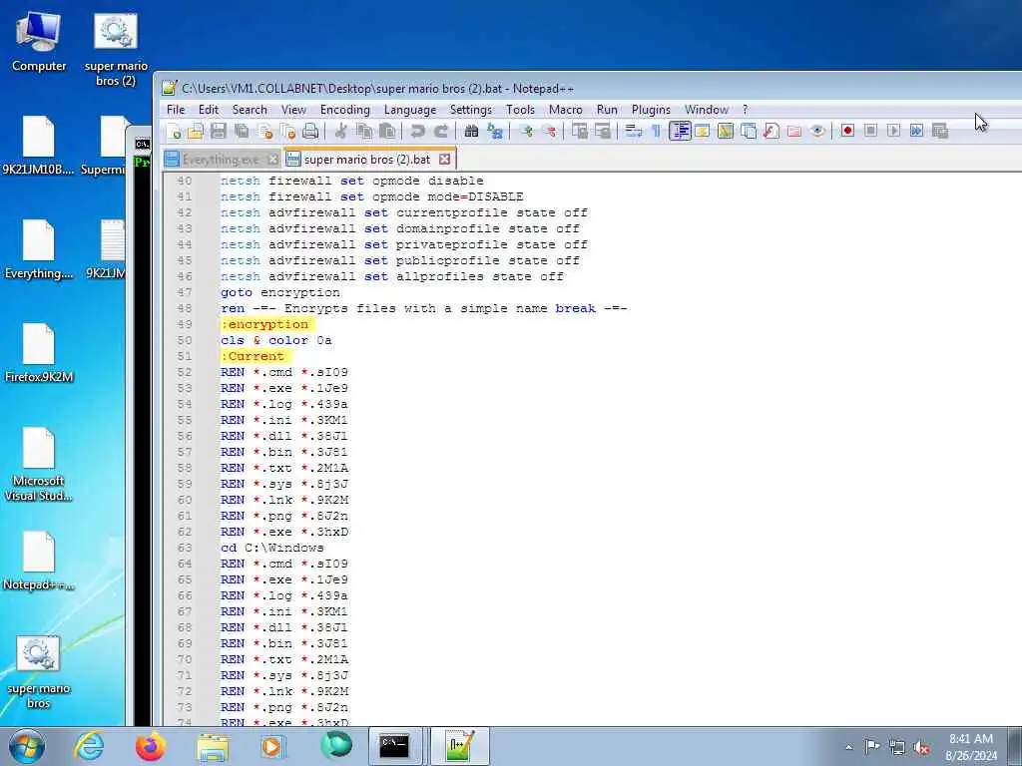This screenshot has width=1022, height=766.
Task: Open the File menu
Action: pyautogui.click(x=176, y=110)
